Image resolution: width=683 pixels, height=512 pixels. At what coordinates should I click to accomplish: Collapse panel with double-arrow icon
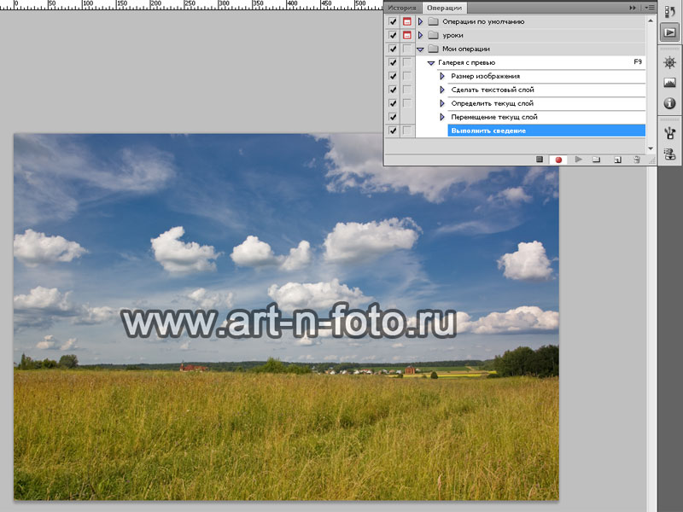[633, 8]
